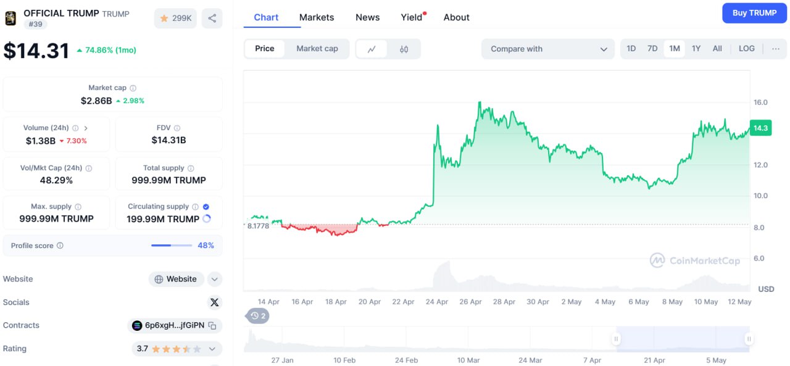The image size is (790, 366).
Task: Click the $14.31 price value
Action: [x=36, y=51]
